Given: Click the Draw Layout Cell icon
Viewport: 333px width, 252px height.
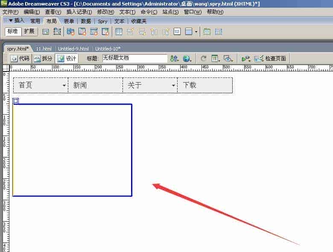Looking at the screenshot, I should point(218,32).
